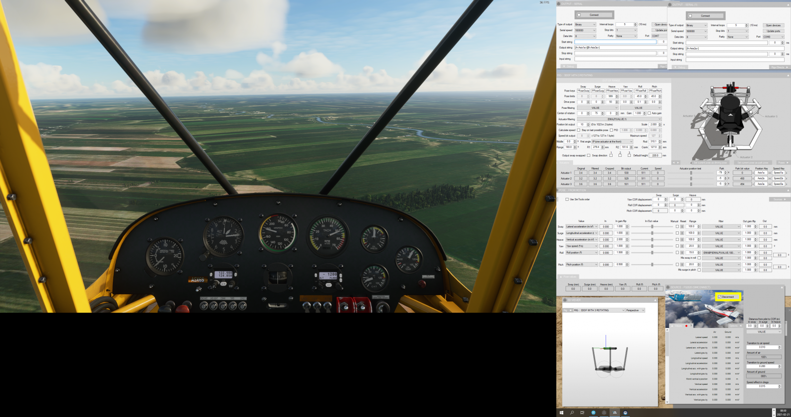
Task: Click the Rig button in 3D Viewer
Action: tap(567, 310)
